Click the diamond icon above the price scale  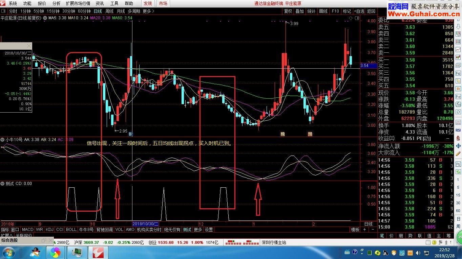tap(351, 18)
